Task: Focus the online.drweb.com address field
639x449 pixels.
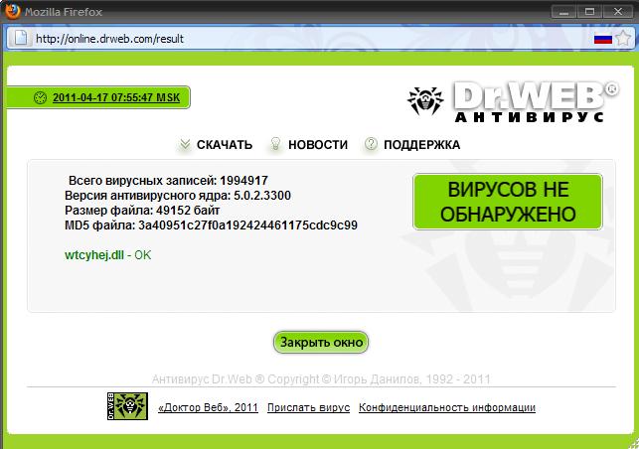Action: (x=298, y=39)
